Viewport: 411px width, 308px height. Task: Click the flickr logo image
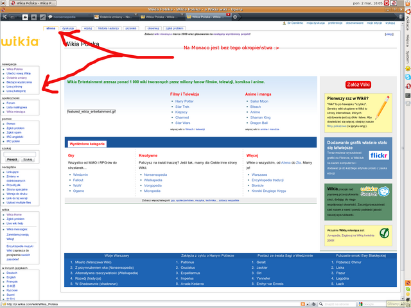click(x=379, y=155)
